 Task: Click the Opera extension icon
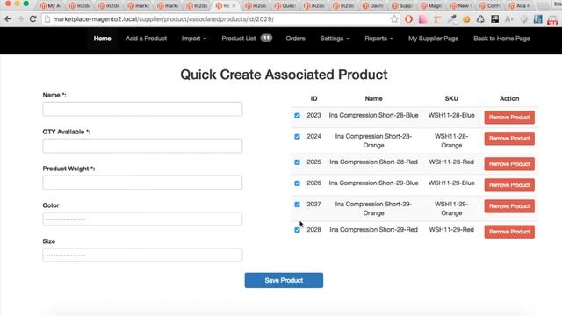408,19
